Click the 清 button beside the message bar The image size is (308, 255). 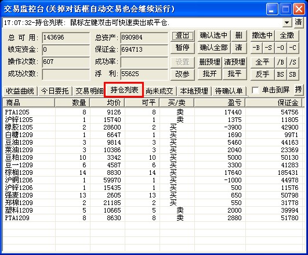click(298, 22)
